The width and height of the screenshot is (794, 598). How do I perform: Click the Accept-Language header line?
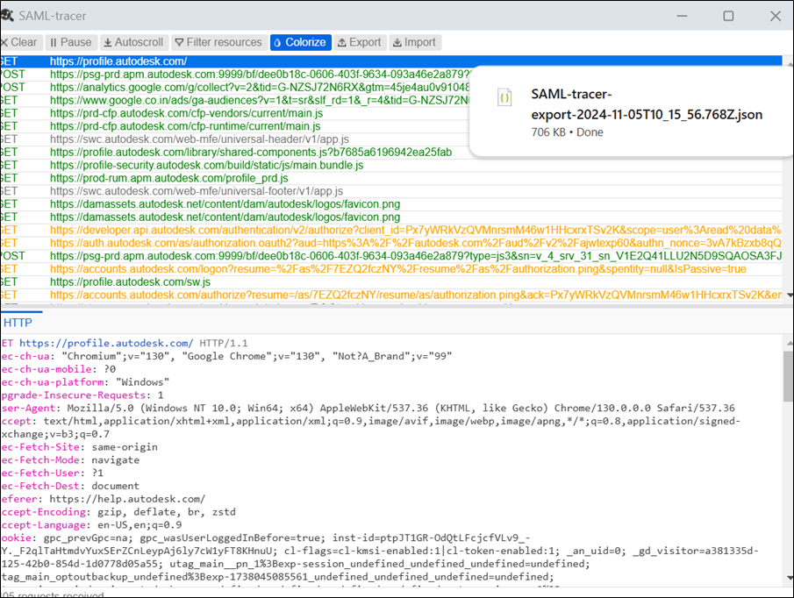[x=91, y=525]
